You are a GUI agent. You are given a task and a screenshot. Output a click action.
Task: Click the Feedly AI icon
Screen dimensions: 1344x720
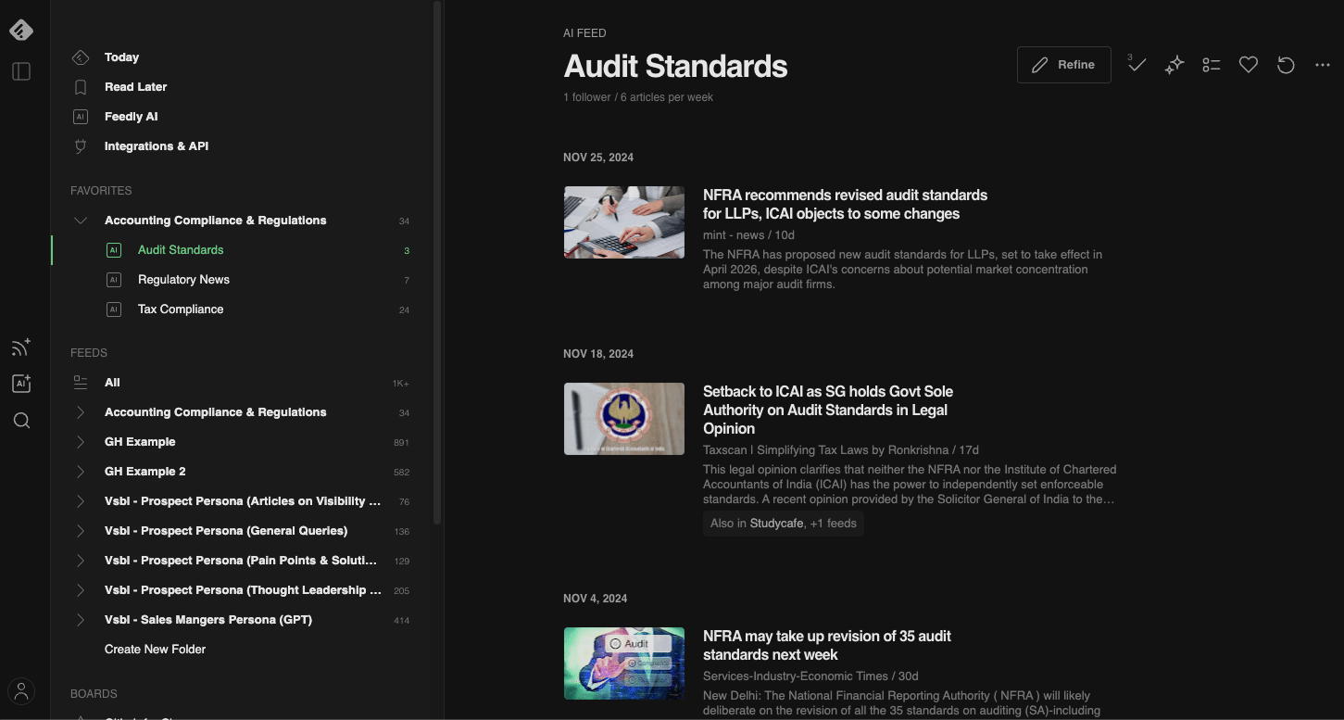click(81, 117)
